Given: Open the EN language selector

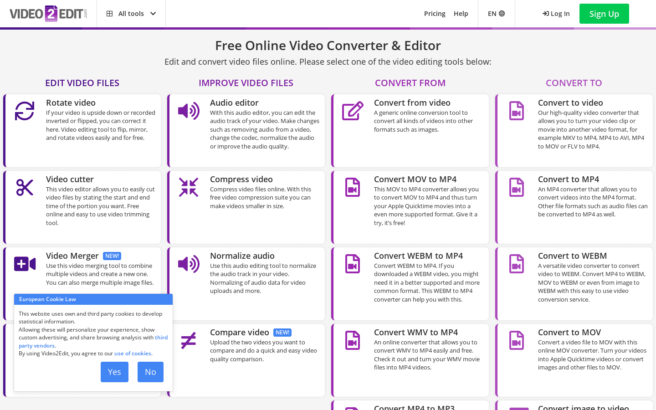Looking at the screenshot, I should click(x=496, y=14).
